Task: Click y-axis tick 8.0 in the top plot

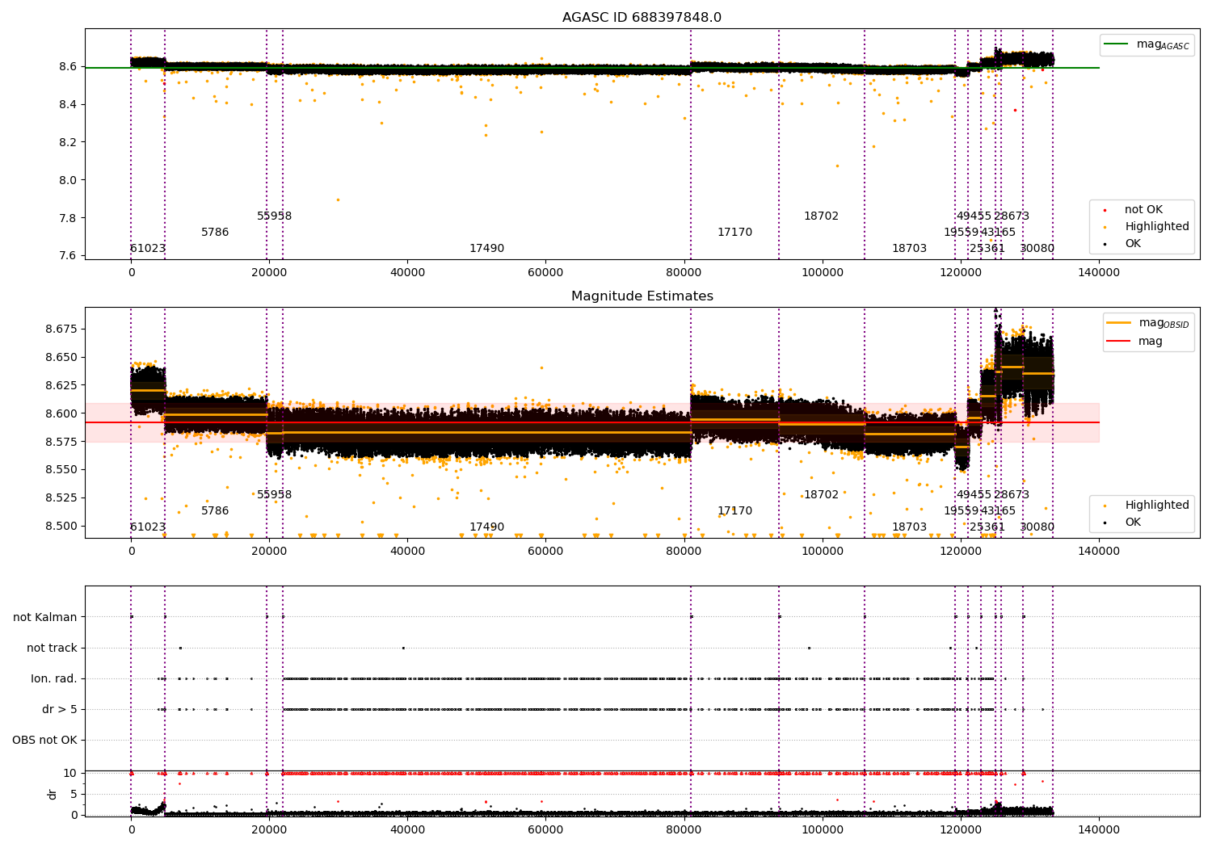Action: [x=68, y=180]
